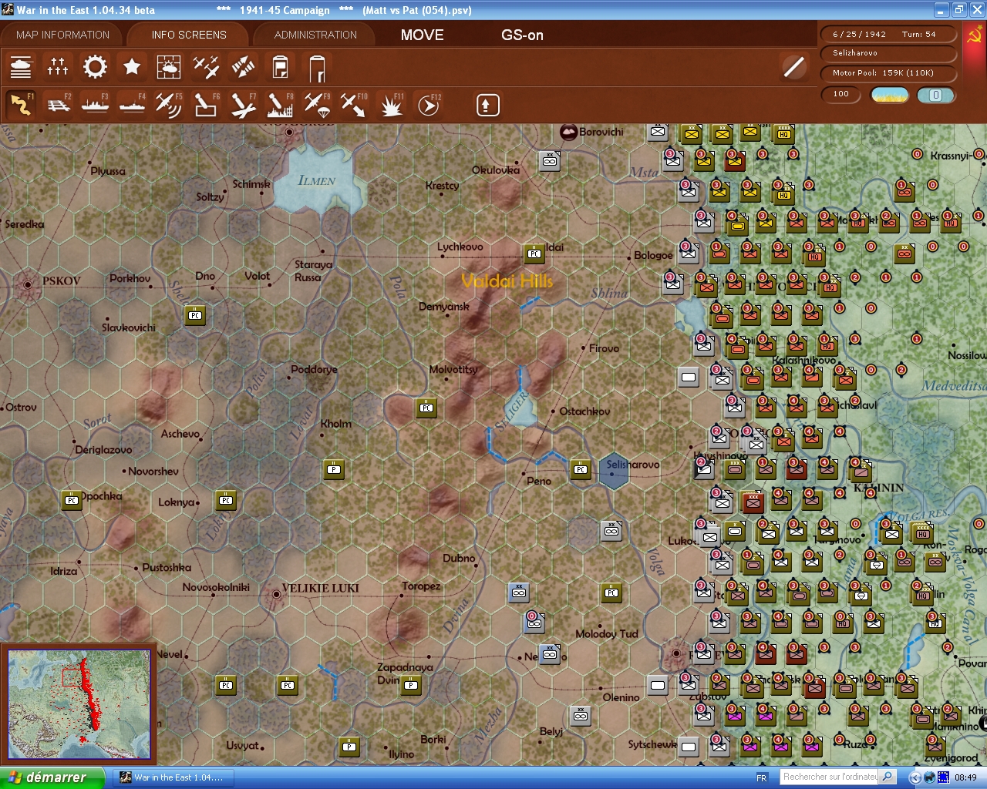Open the losses screen with grave crosses
The height and width of the screenshot is (789, 987).
click(58, 67)
